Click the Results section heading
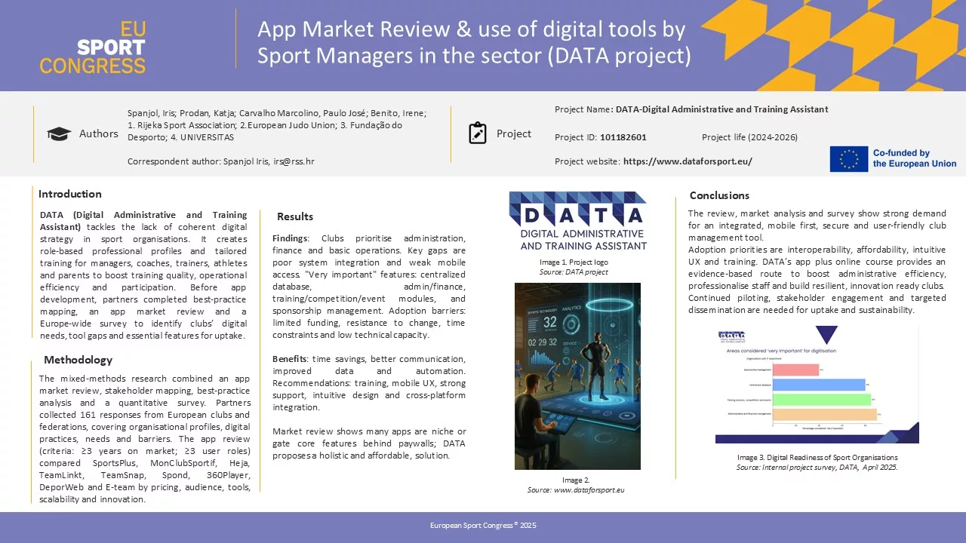 tap(294, 216)
